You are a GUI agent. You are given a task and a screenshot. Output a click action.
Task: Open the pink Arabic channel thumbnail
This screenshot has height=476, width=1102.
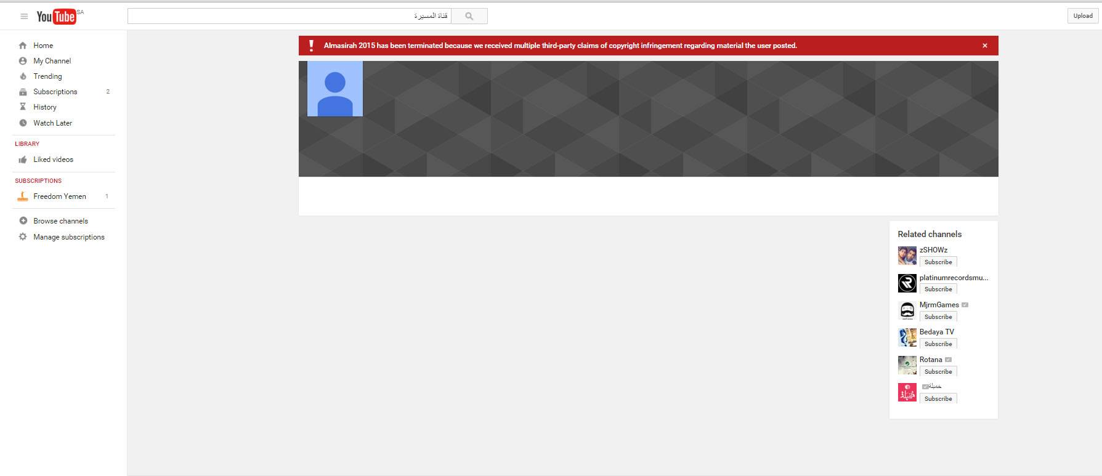point(907,392)
